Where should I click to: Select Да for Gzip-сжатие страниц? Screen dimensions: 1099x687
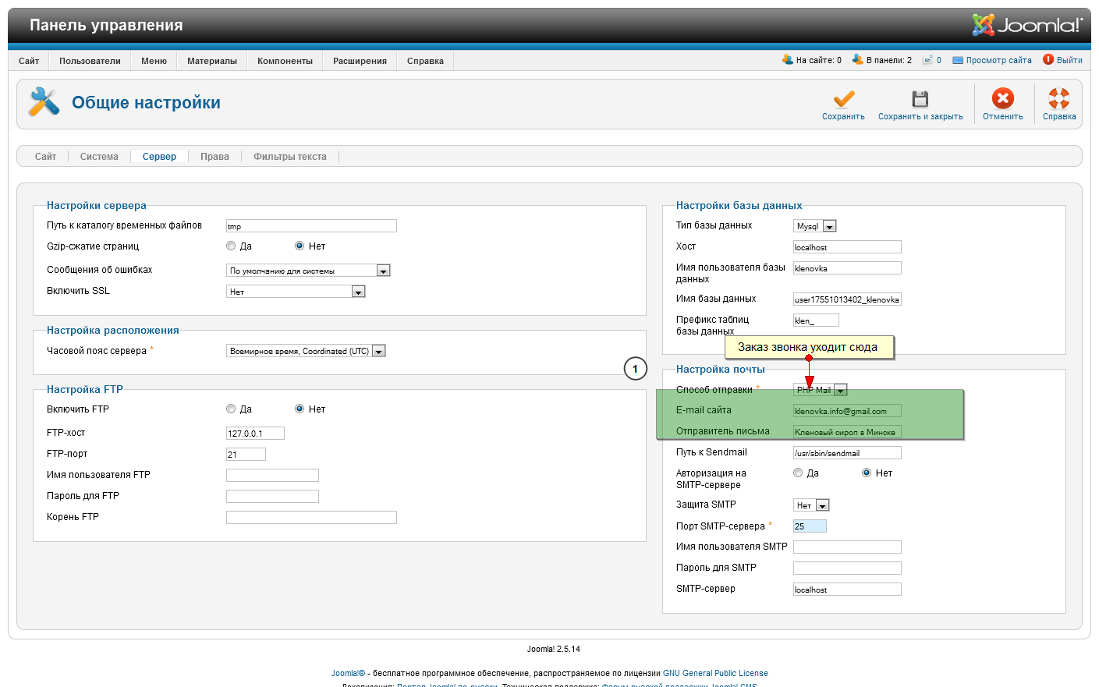pos(231,246)
